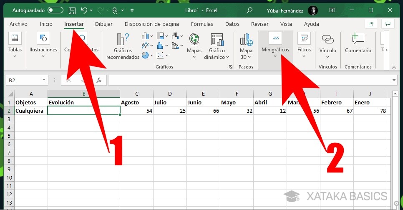Click the Yúbal Fernández account picture
403x210 pixels.
point(313,10)
